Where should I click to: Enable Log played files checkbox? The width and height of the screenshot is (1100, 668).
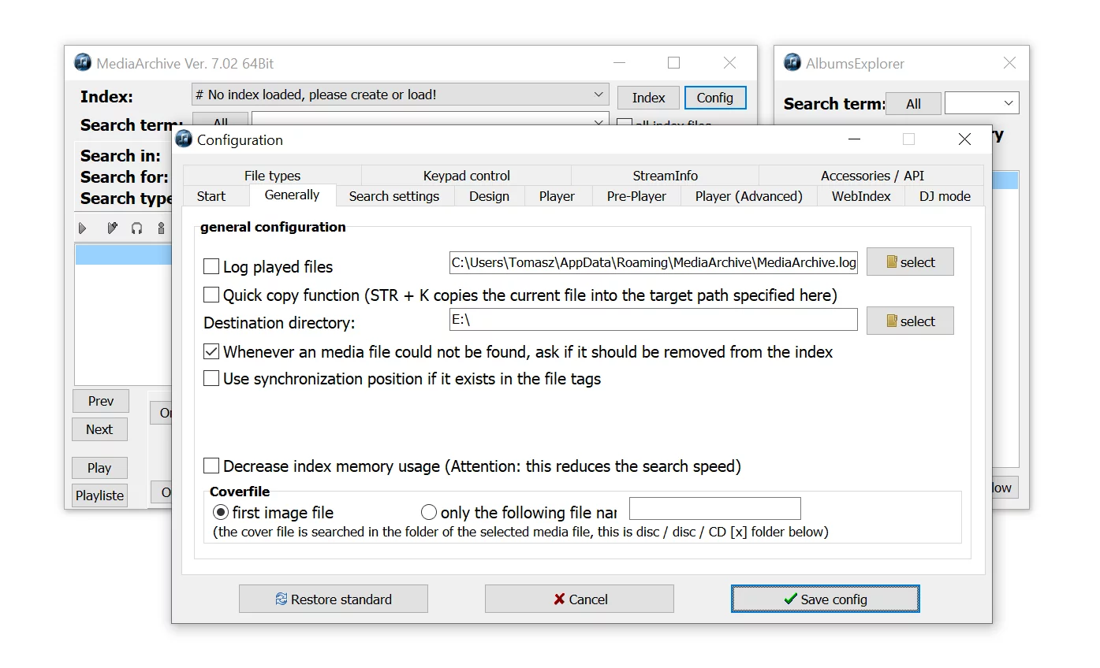[211, 266]
